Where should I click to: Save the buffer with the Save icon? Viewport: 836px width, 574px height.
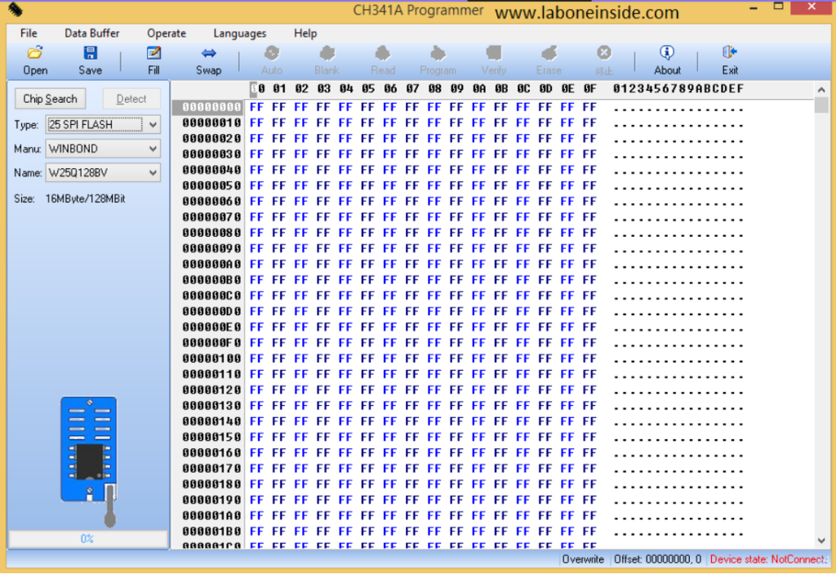(90, 60)
